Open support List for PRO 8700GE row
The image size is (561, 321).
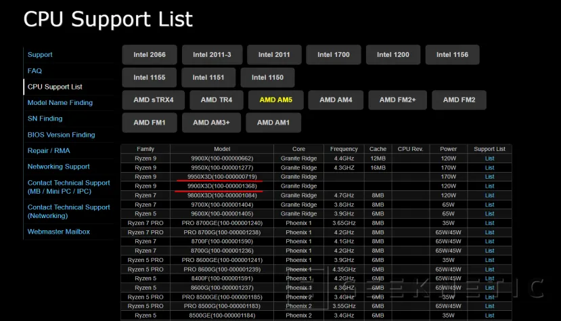489,223
